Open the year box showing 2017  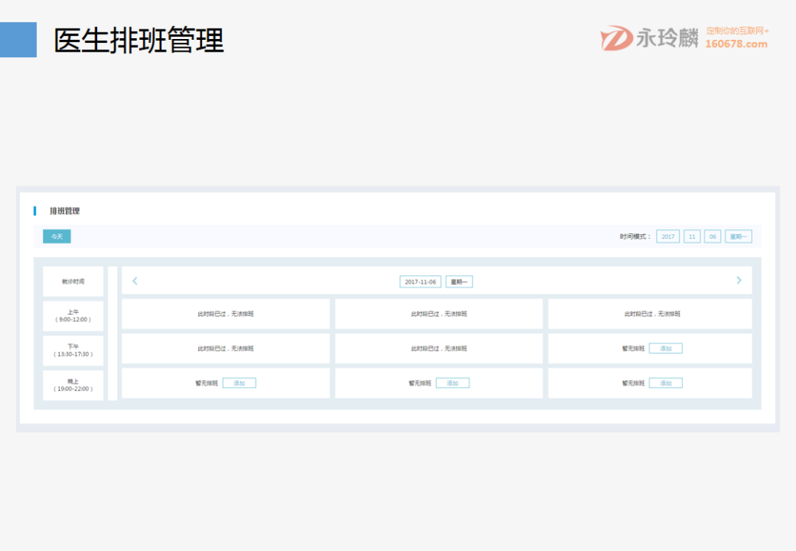click(x=668, y=236)
